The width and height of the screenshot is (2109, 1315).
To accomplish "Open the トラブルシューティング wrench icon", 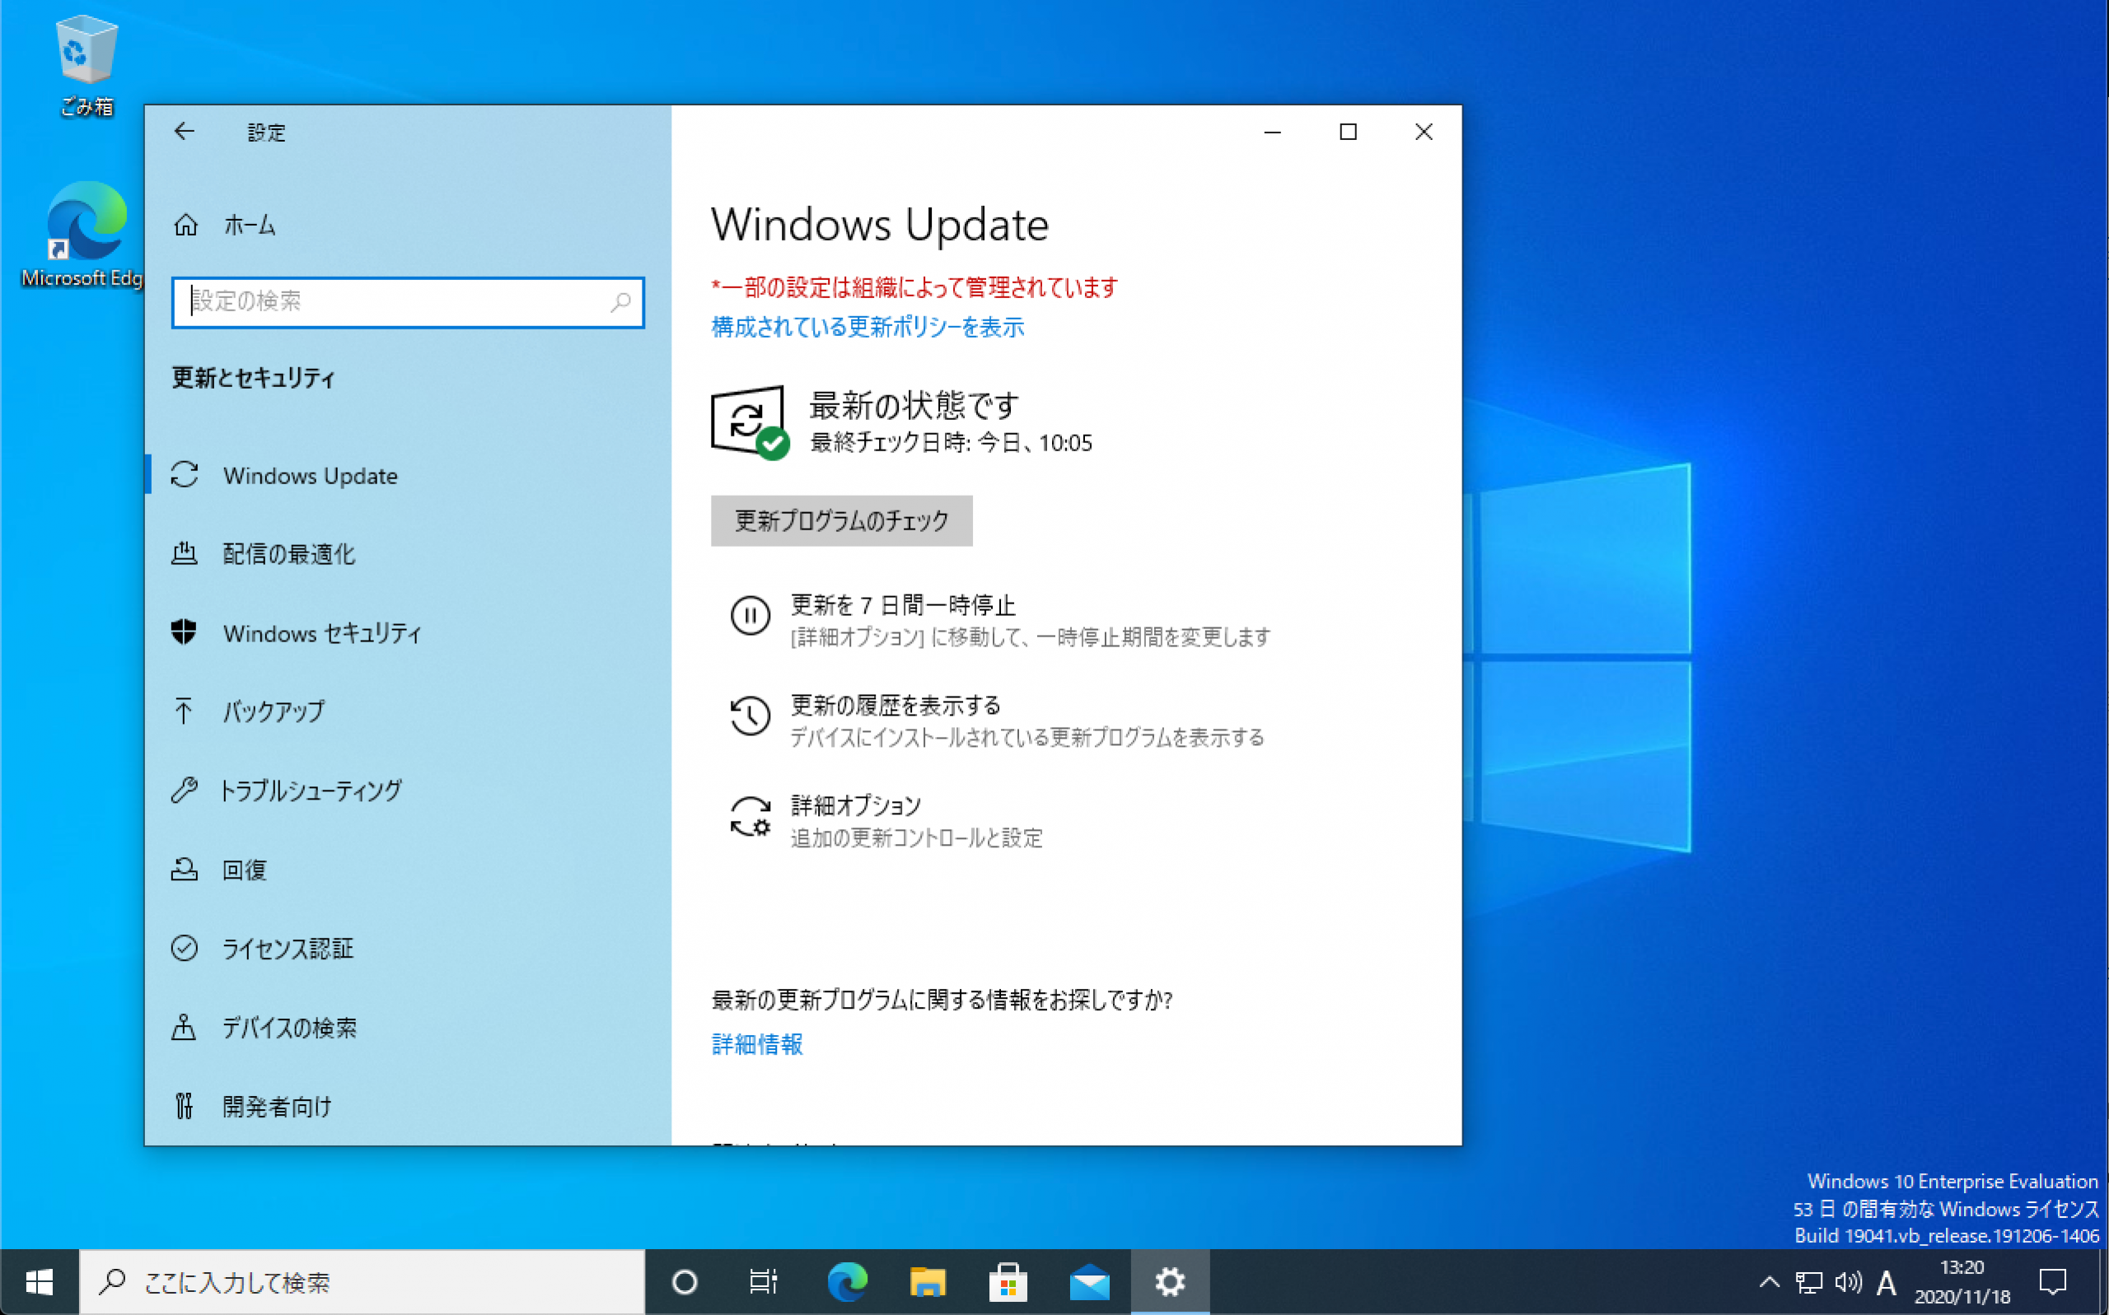I will pos(185,790).
